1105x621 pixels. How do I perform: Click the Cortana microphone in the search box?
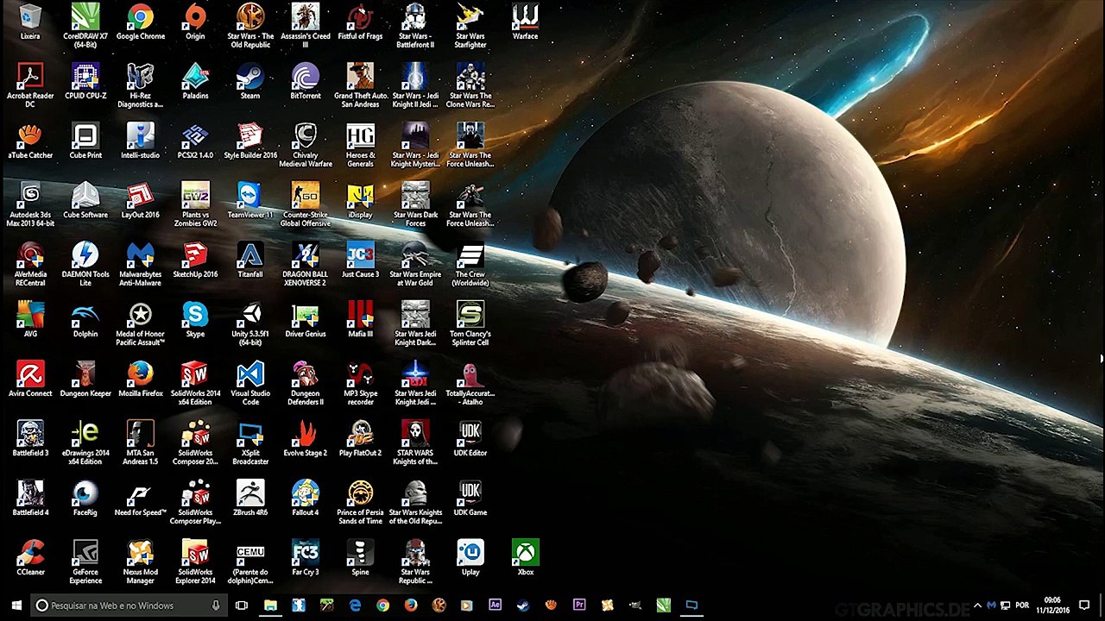pos(216,605)
